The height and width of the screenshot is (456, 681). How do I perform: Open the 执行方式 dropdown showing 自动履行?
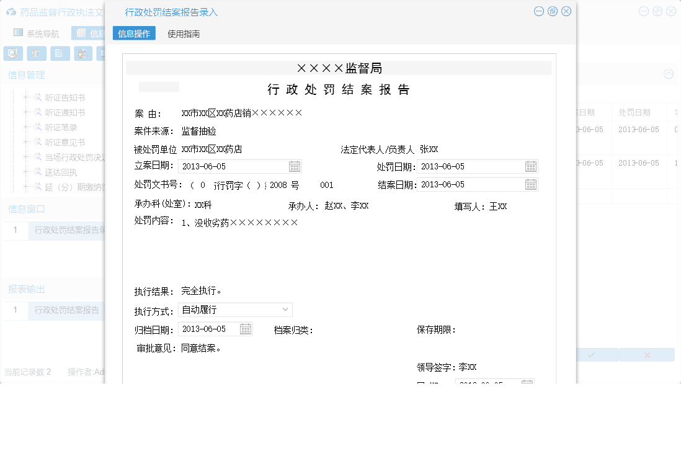click(x=286, y=309)
